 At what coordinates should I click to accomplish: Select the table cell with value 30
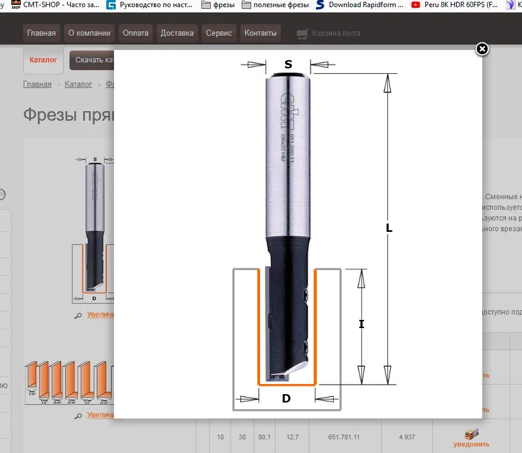(x=242, y=437)
